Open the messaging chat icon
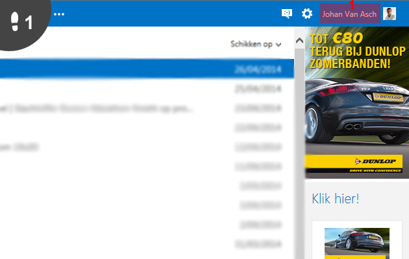Screen dimensions: 409x259 pyautogui.click(x=287, y=14)
